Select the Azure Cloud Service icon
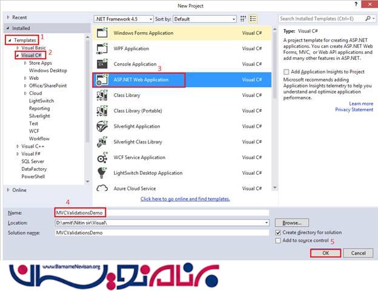The image size is (378, 291). point(101,189)
